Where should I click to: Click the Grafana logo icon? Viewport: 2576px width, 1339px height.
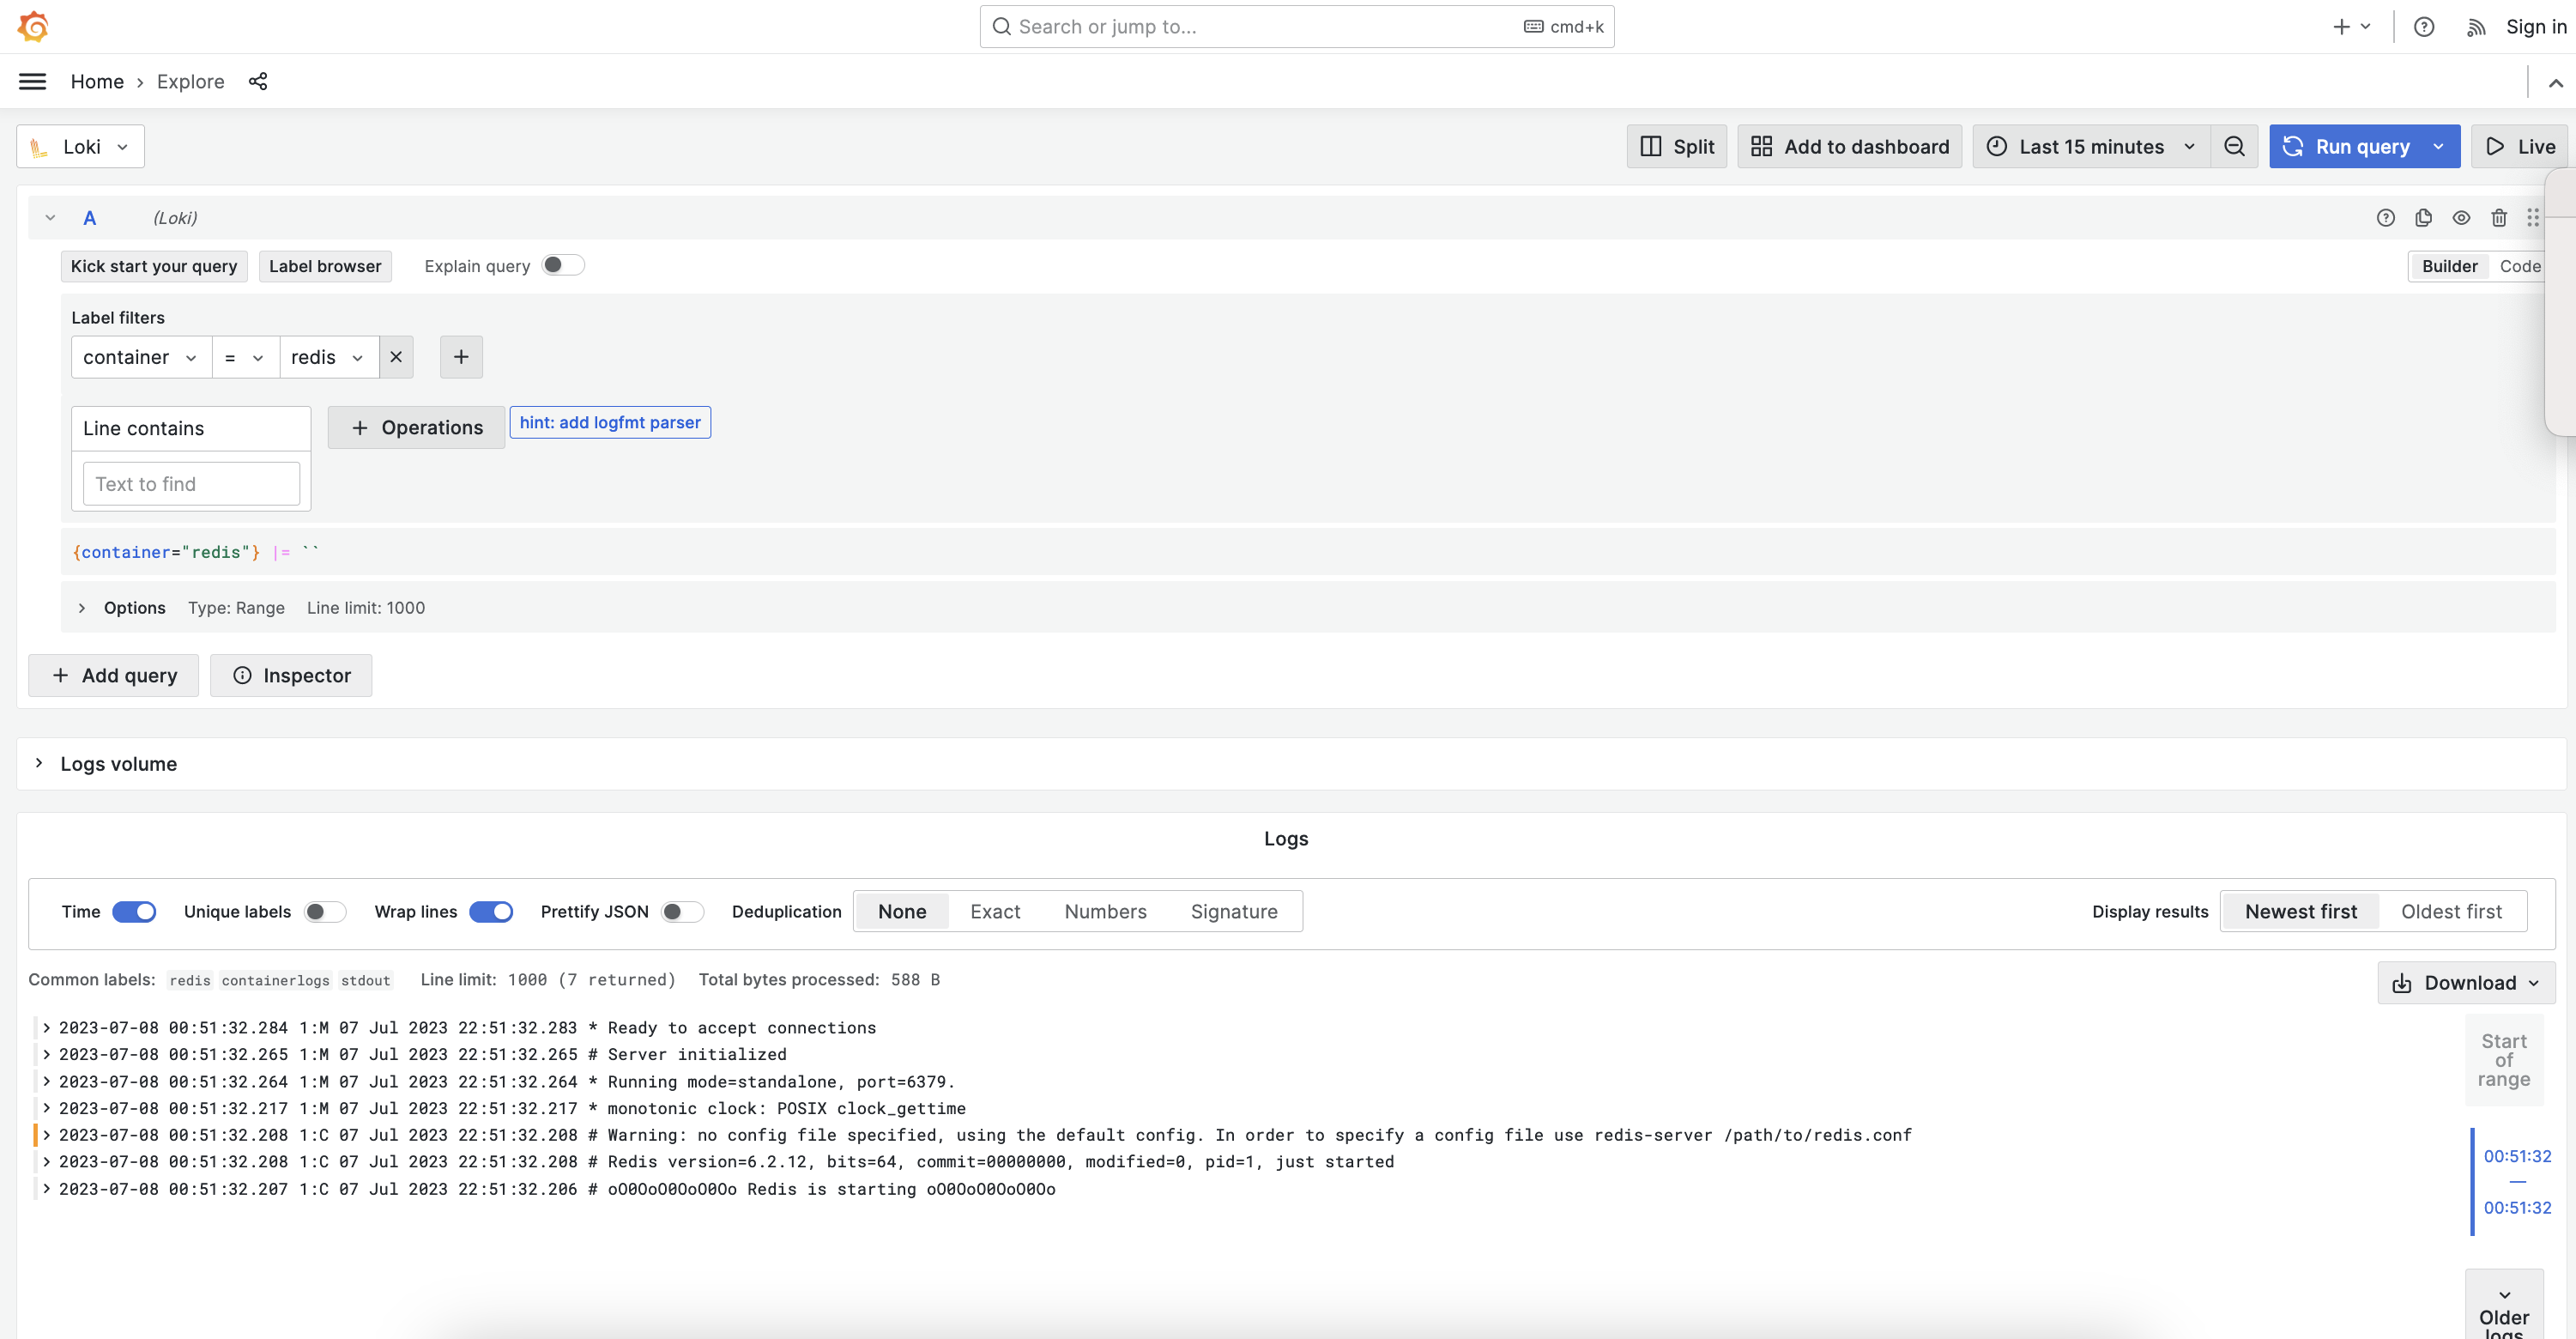tap(33, 26)
